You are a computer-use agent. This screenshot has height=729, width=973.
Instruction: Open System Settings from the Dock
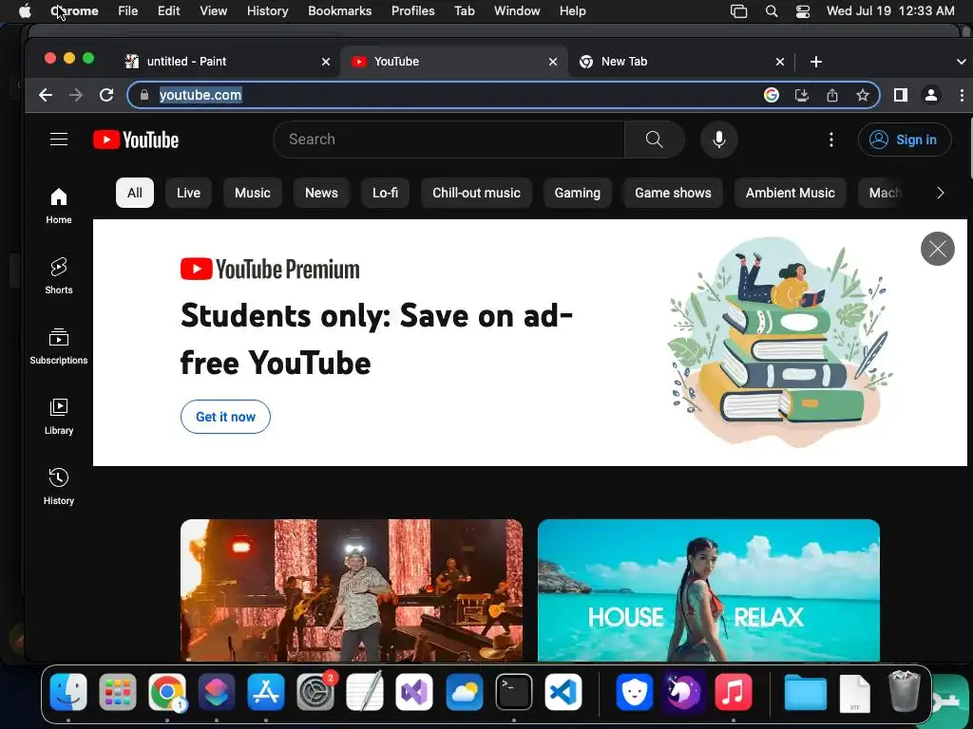[x=315, y=692]
